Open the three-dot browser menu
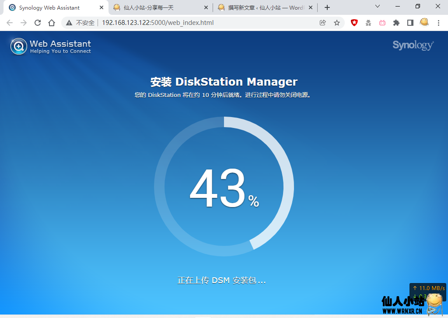The width and height of the screenshot is (448, 318). [x=439, y=23]
